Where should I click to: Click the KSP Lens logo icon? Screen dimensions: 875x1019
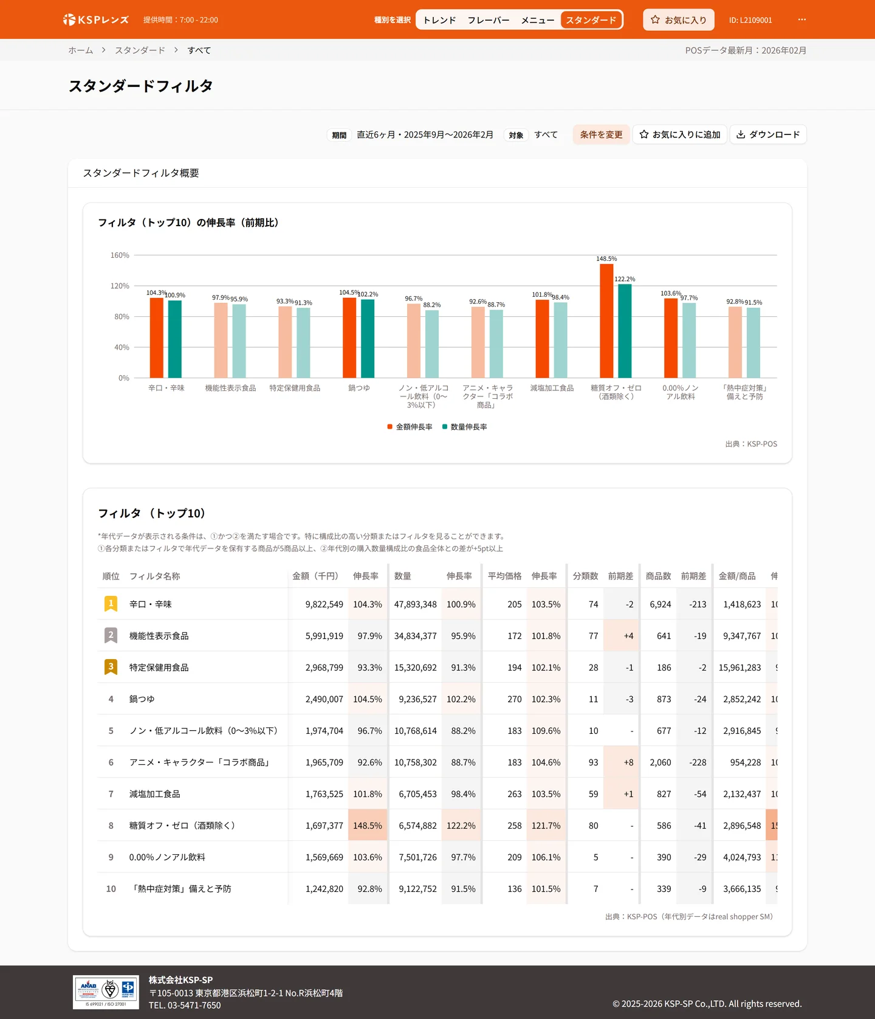pyautogui.click(x=69, y=20)
